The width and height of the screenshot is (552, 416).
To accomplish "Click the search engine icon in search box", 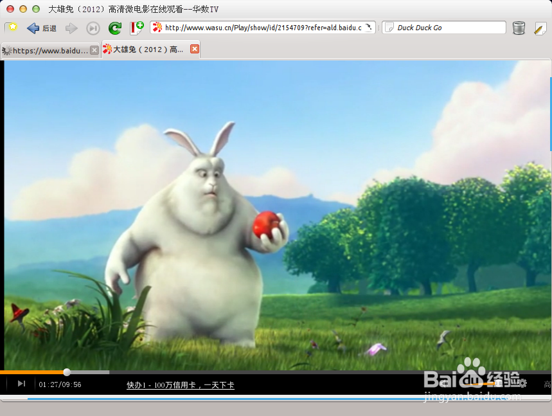I will click(x=389, y=28).
